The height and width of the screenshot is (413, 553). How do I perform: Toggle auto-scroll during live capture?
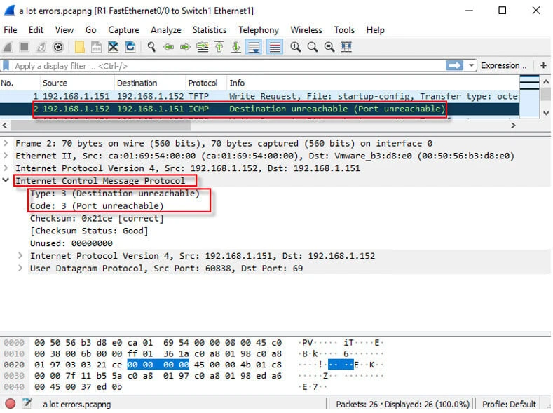(253, 47)
